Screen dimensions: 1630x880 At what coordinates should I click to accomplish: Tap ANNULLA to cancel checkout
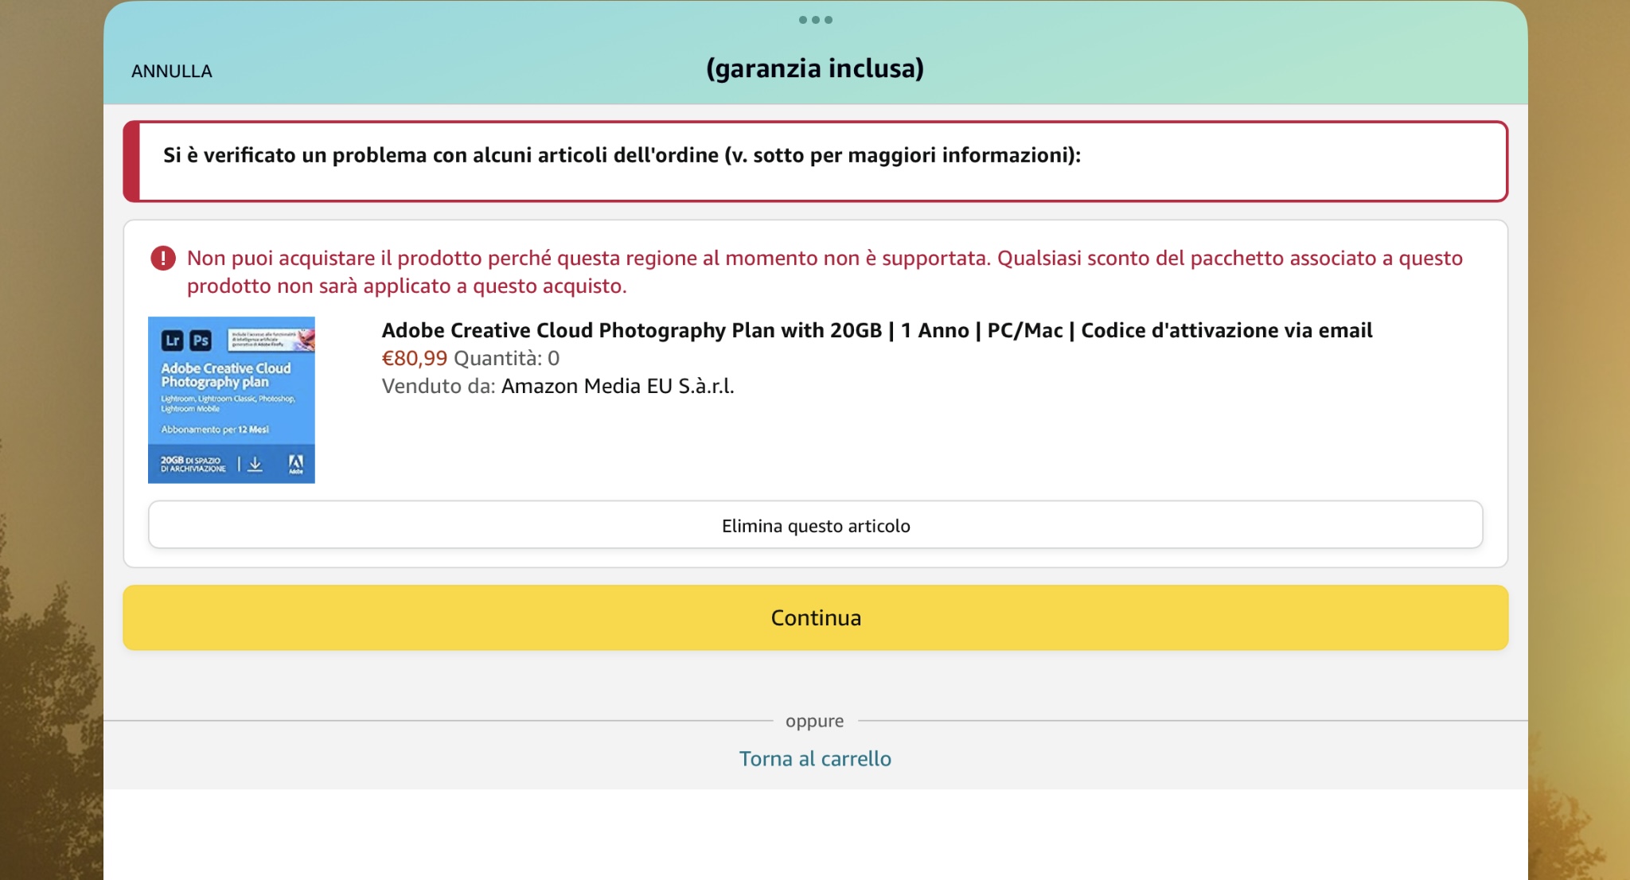[171, 71]
